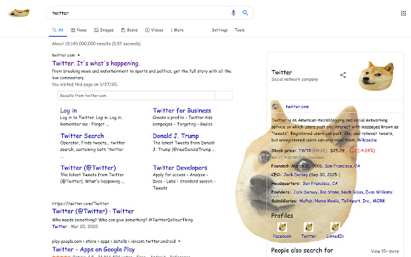
Task: Click Disclaimer under stock price
Action: 316,157
